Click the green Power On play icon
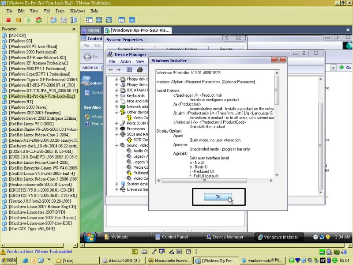Image resolution: width=353 pixels, height=265 pixels. (29, 20)
